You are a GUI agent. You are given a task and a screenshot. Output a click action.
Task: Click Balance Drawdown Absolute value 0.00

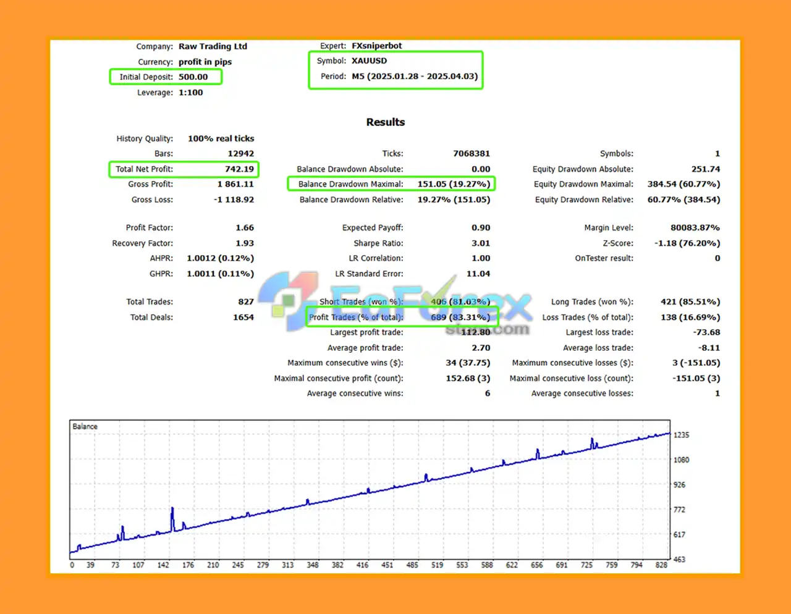click(481, 169)
